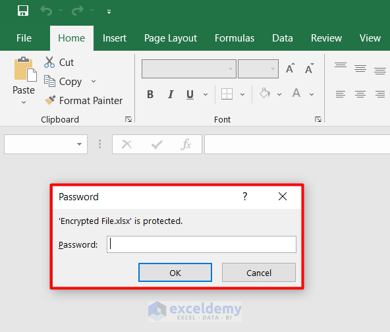Expand underline style options arrow

(206, 94)
